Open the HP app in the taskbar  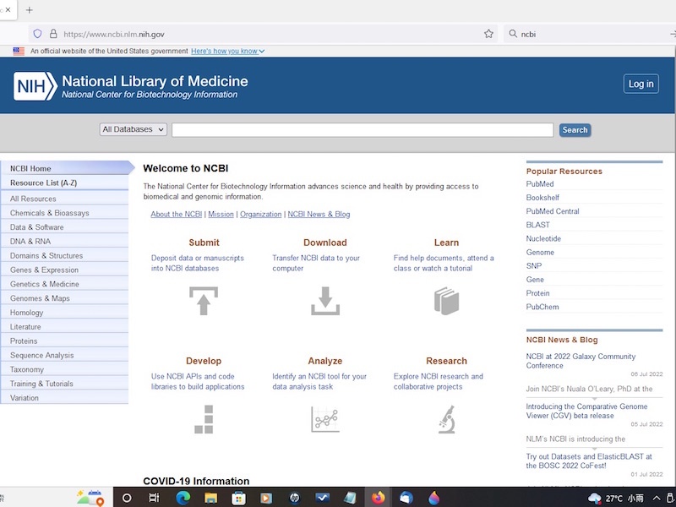pyautogui.click(x=294, y=498)
